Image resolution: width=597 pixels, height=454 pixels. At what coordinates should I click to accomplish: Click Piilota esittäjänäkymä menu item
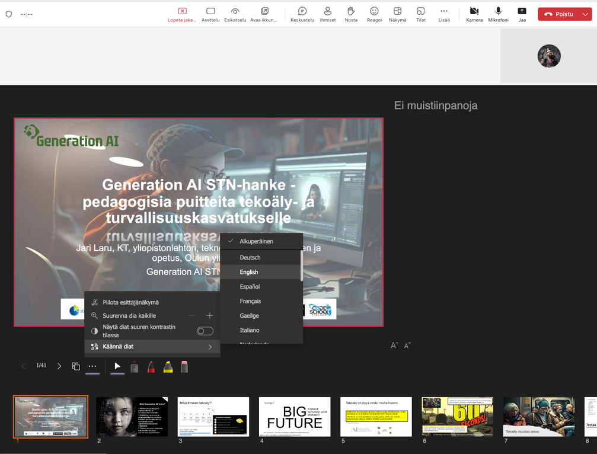click(152, 302)
